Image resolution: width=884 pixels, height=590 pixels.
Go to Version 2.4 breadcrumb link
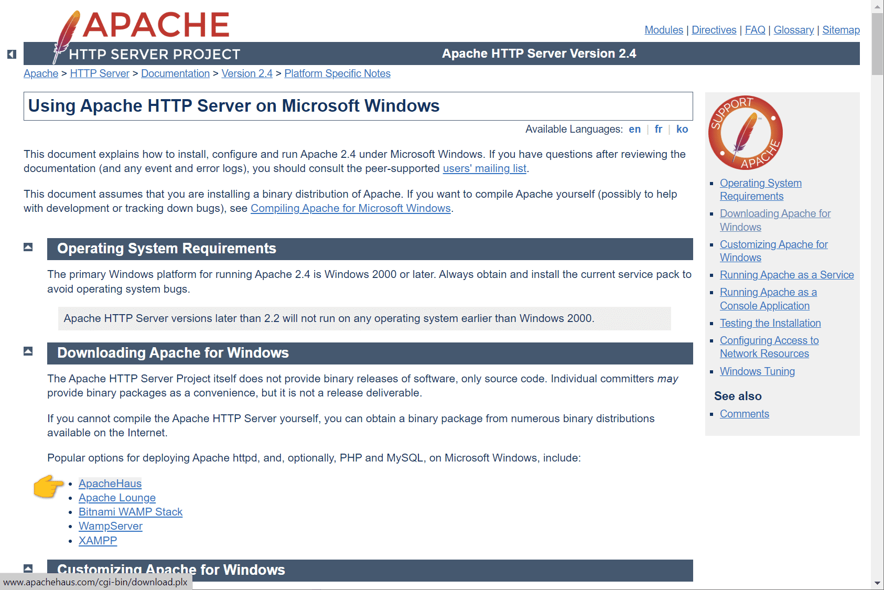point(247,73)
